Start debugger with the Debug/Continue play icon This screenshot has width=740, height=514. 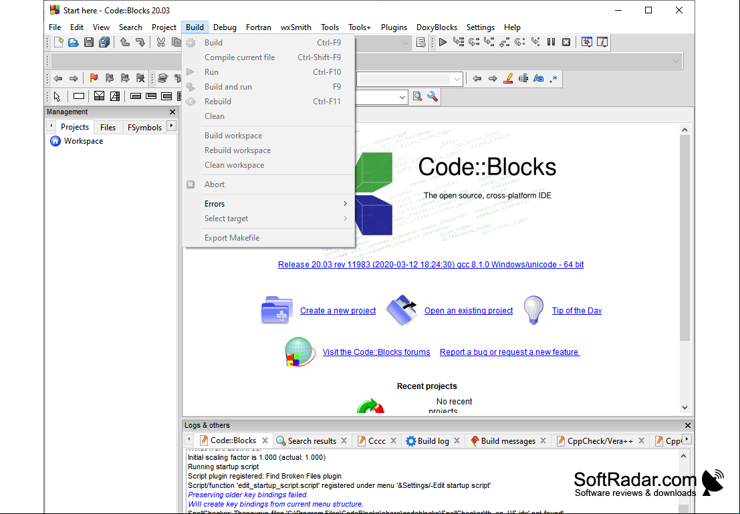pos(443,42)
